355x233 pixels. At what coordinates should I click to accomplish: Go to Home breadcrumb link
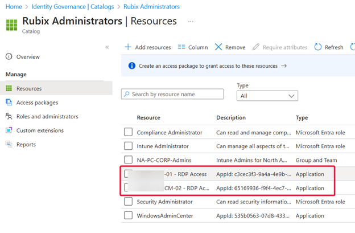(x=14, y=7)
